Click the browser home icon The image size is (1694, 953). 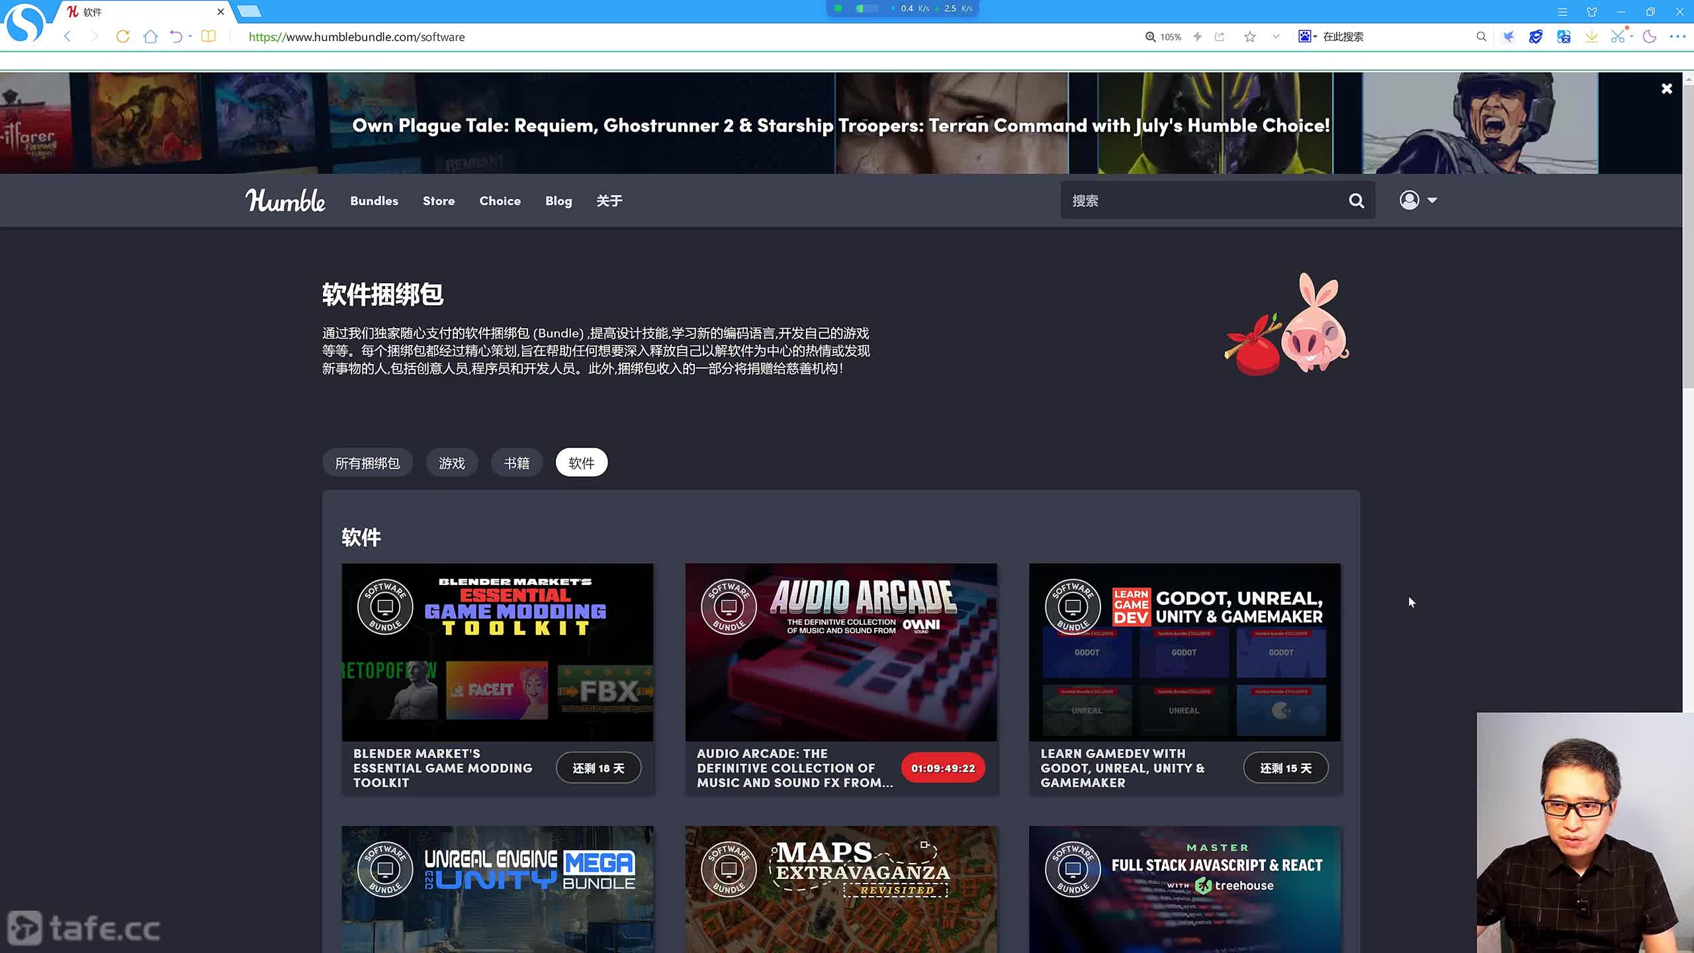[150, 37]
